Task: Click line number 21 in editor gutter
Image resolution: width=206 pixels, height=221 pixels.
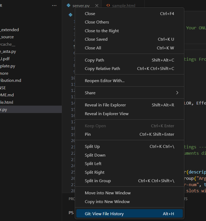Action: (x=73, y=147)
